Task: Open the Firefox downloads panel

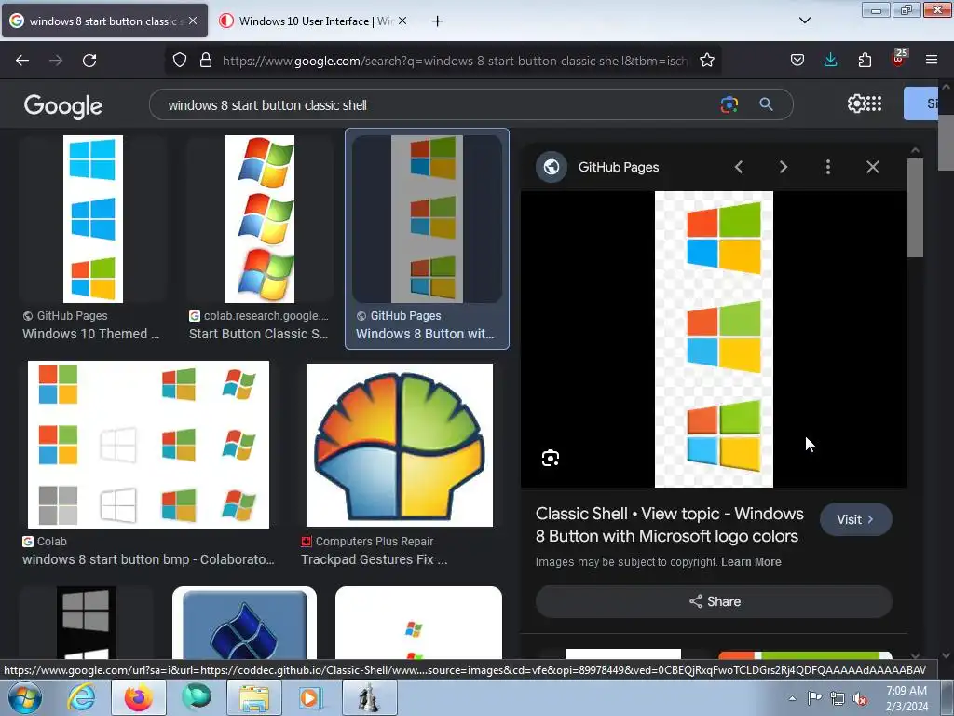Action: [830, 61]
